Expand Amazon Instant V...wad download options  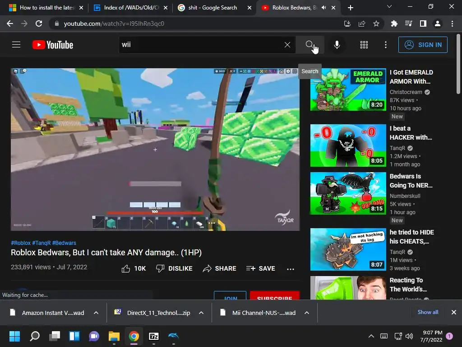[x=96, y=313]
